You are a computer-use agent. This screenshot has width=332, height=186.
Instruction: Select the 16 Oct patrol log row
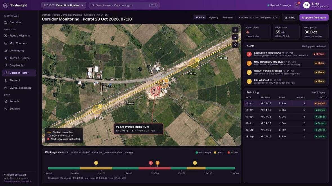tap(286, 110)
